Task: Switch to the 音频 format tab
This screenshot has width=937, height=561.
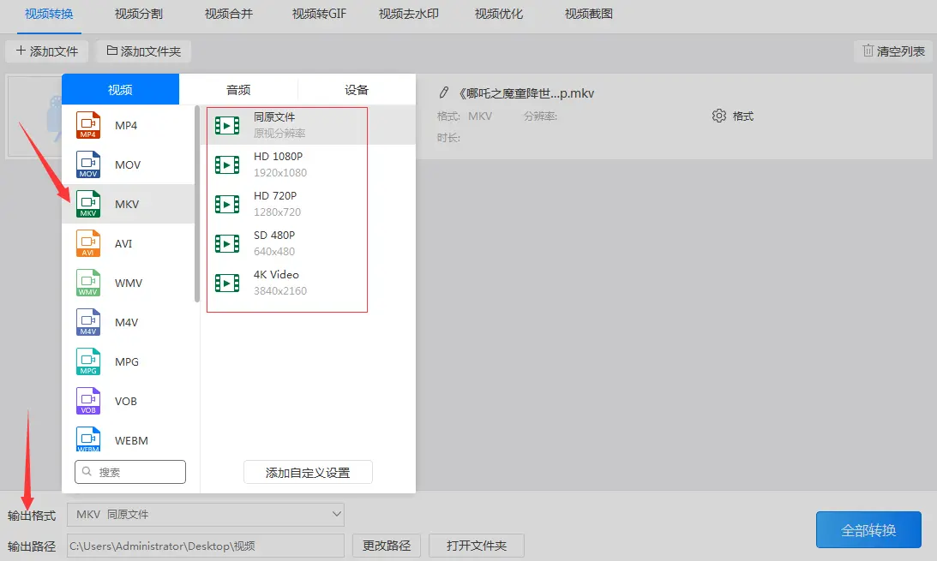Action: (x=238, y=90)
